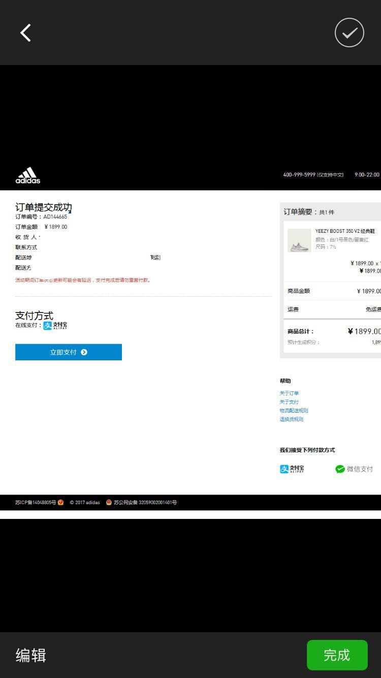
Task: Click the 免运费 free shipping value
Action: 373,310
